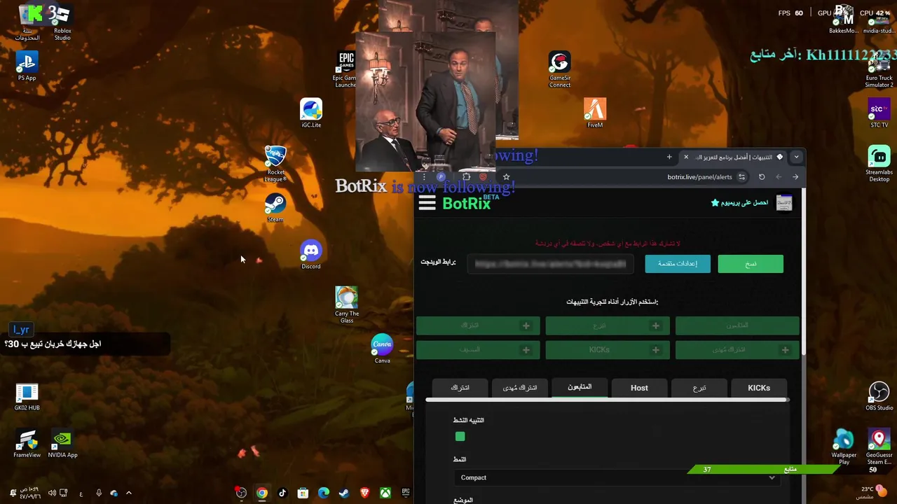897x504 pixels.
Task: Open the Carry The Glass shortcut
Action: pyautogui.click(x=347, y=305)
